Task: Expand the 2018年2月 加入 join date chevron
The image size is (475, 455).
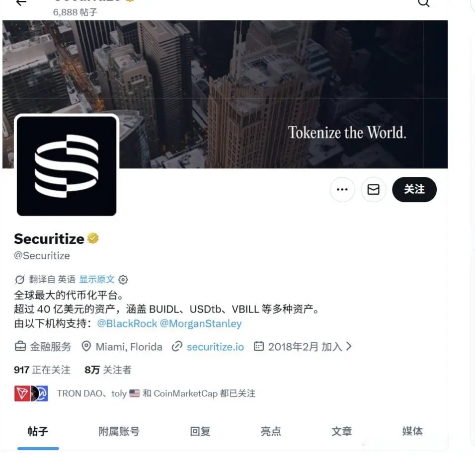Action: [349, 346]
